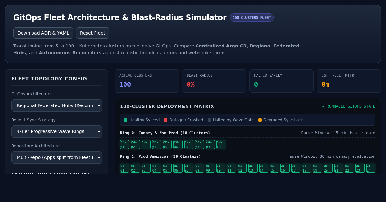386x202 pixels.
Task: Select canary cluster c0-01 tile
Action: coord(124,145)
